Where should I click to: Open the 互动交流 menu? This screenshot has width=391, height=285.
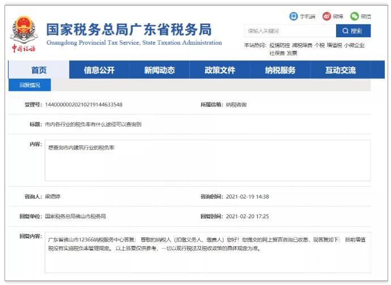click(x=341, y=70)
